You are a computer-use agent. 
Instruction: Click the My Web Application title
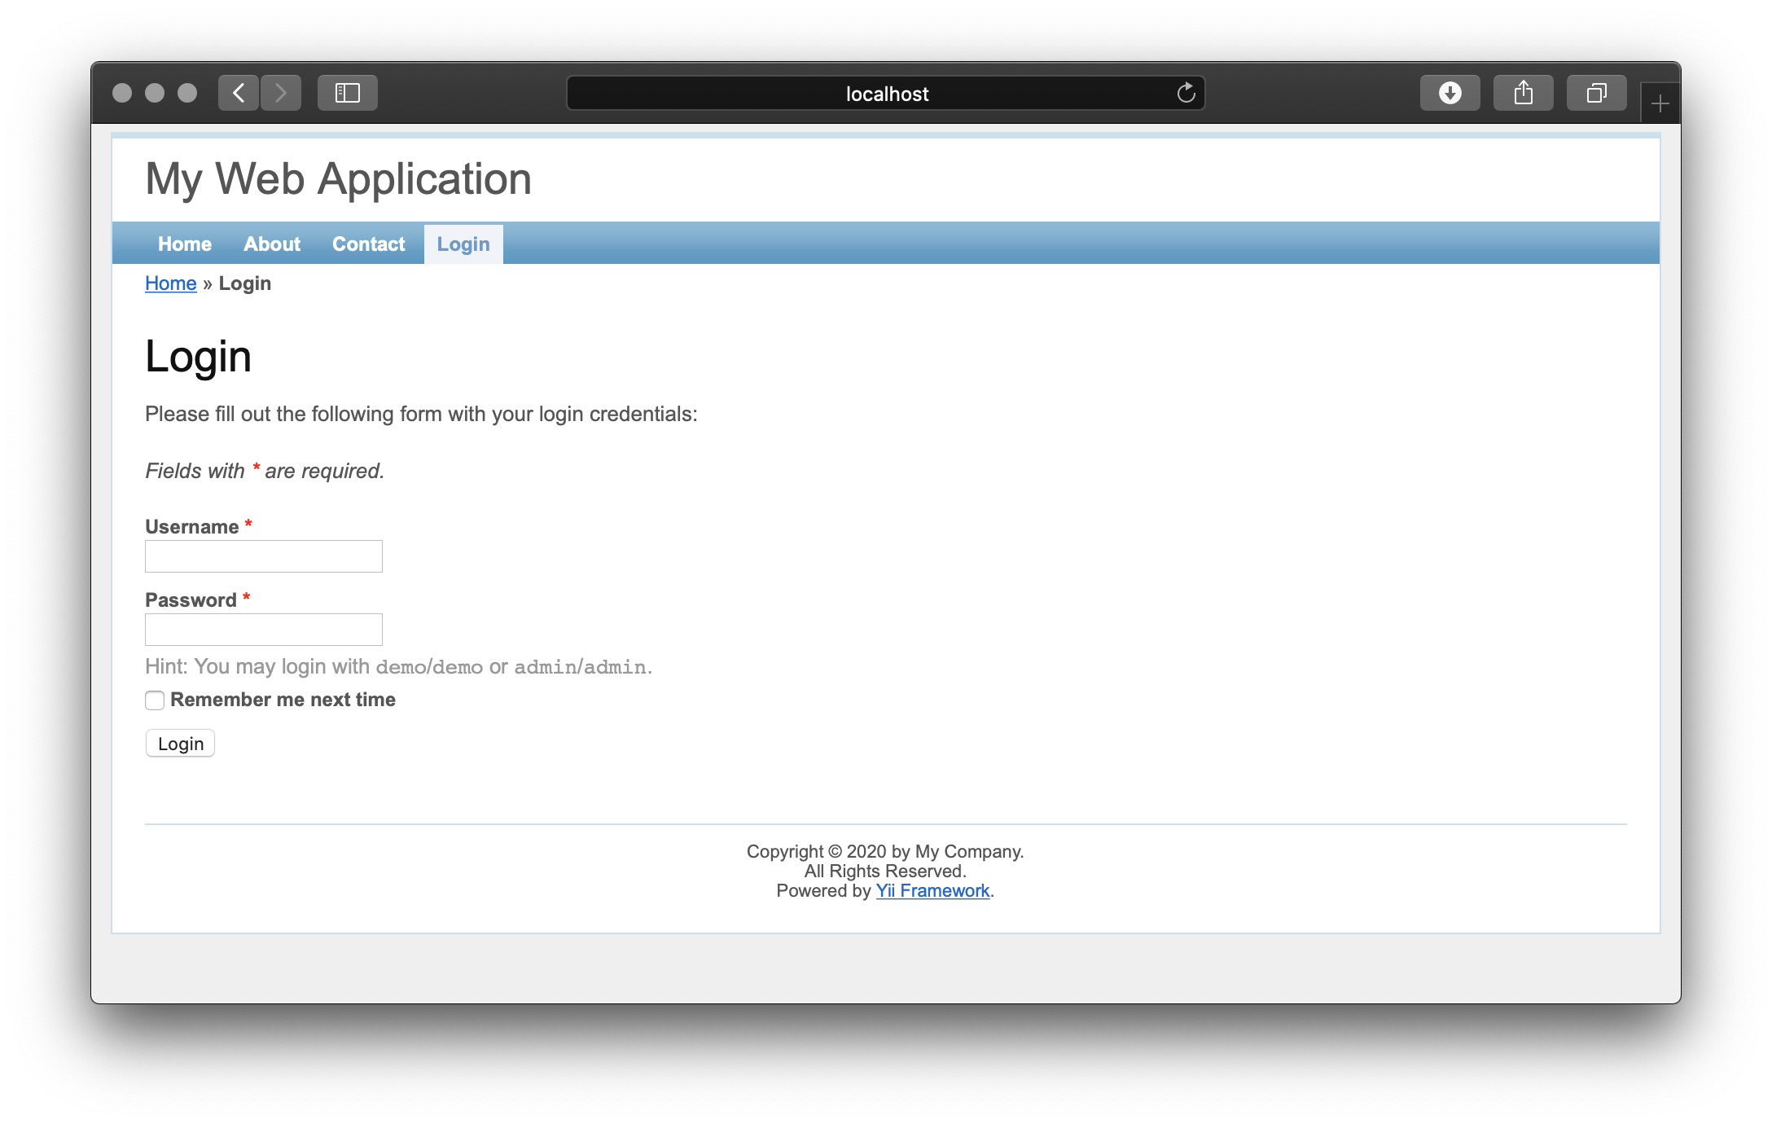[338, 179]
